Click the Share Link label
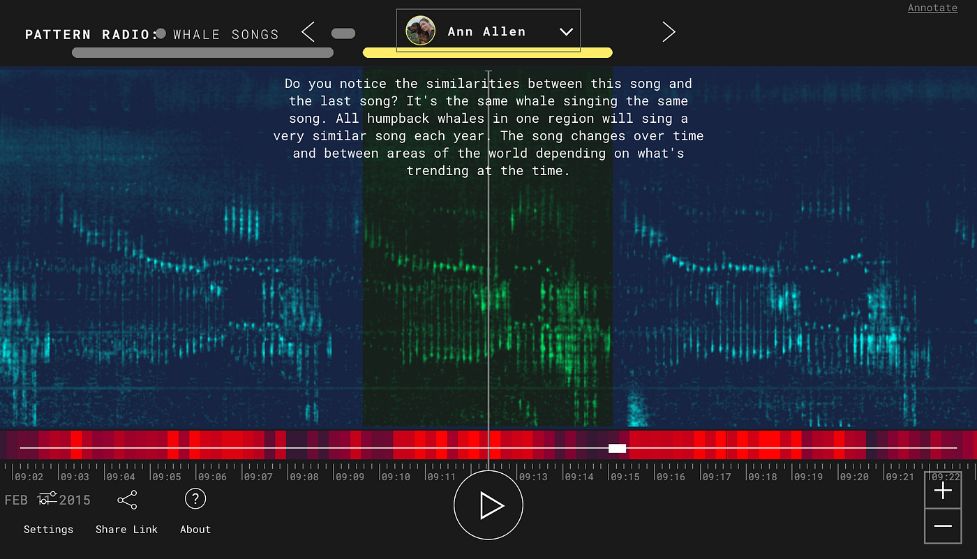The image size is (977, 559). point(126,529)
